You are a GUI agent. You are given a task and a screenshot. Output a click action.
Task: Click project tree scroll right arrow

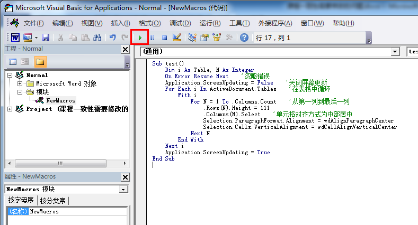(x=124, y=163)
